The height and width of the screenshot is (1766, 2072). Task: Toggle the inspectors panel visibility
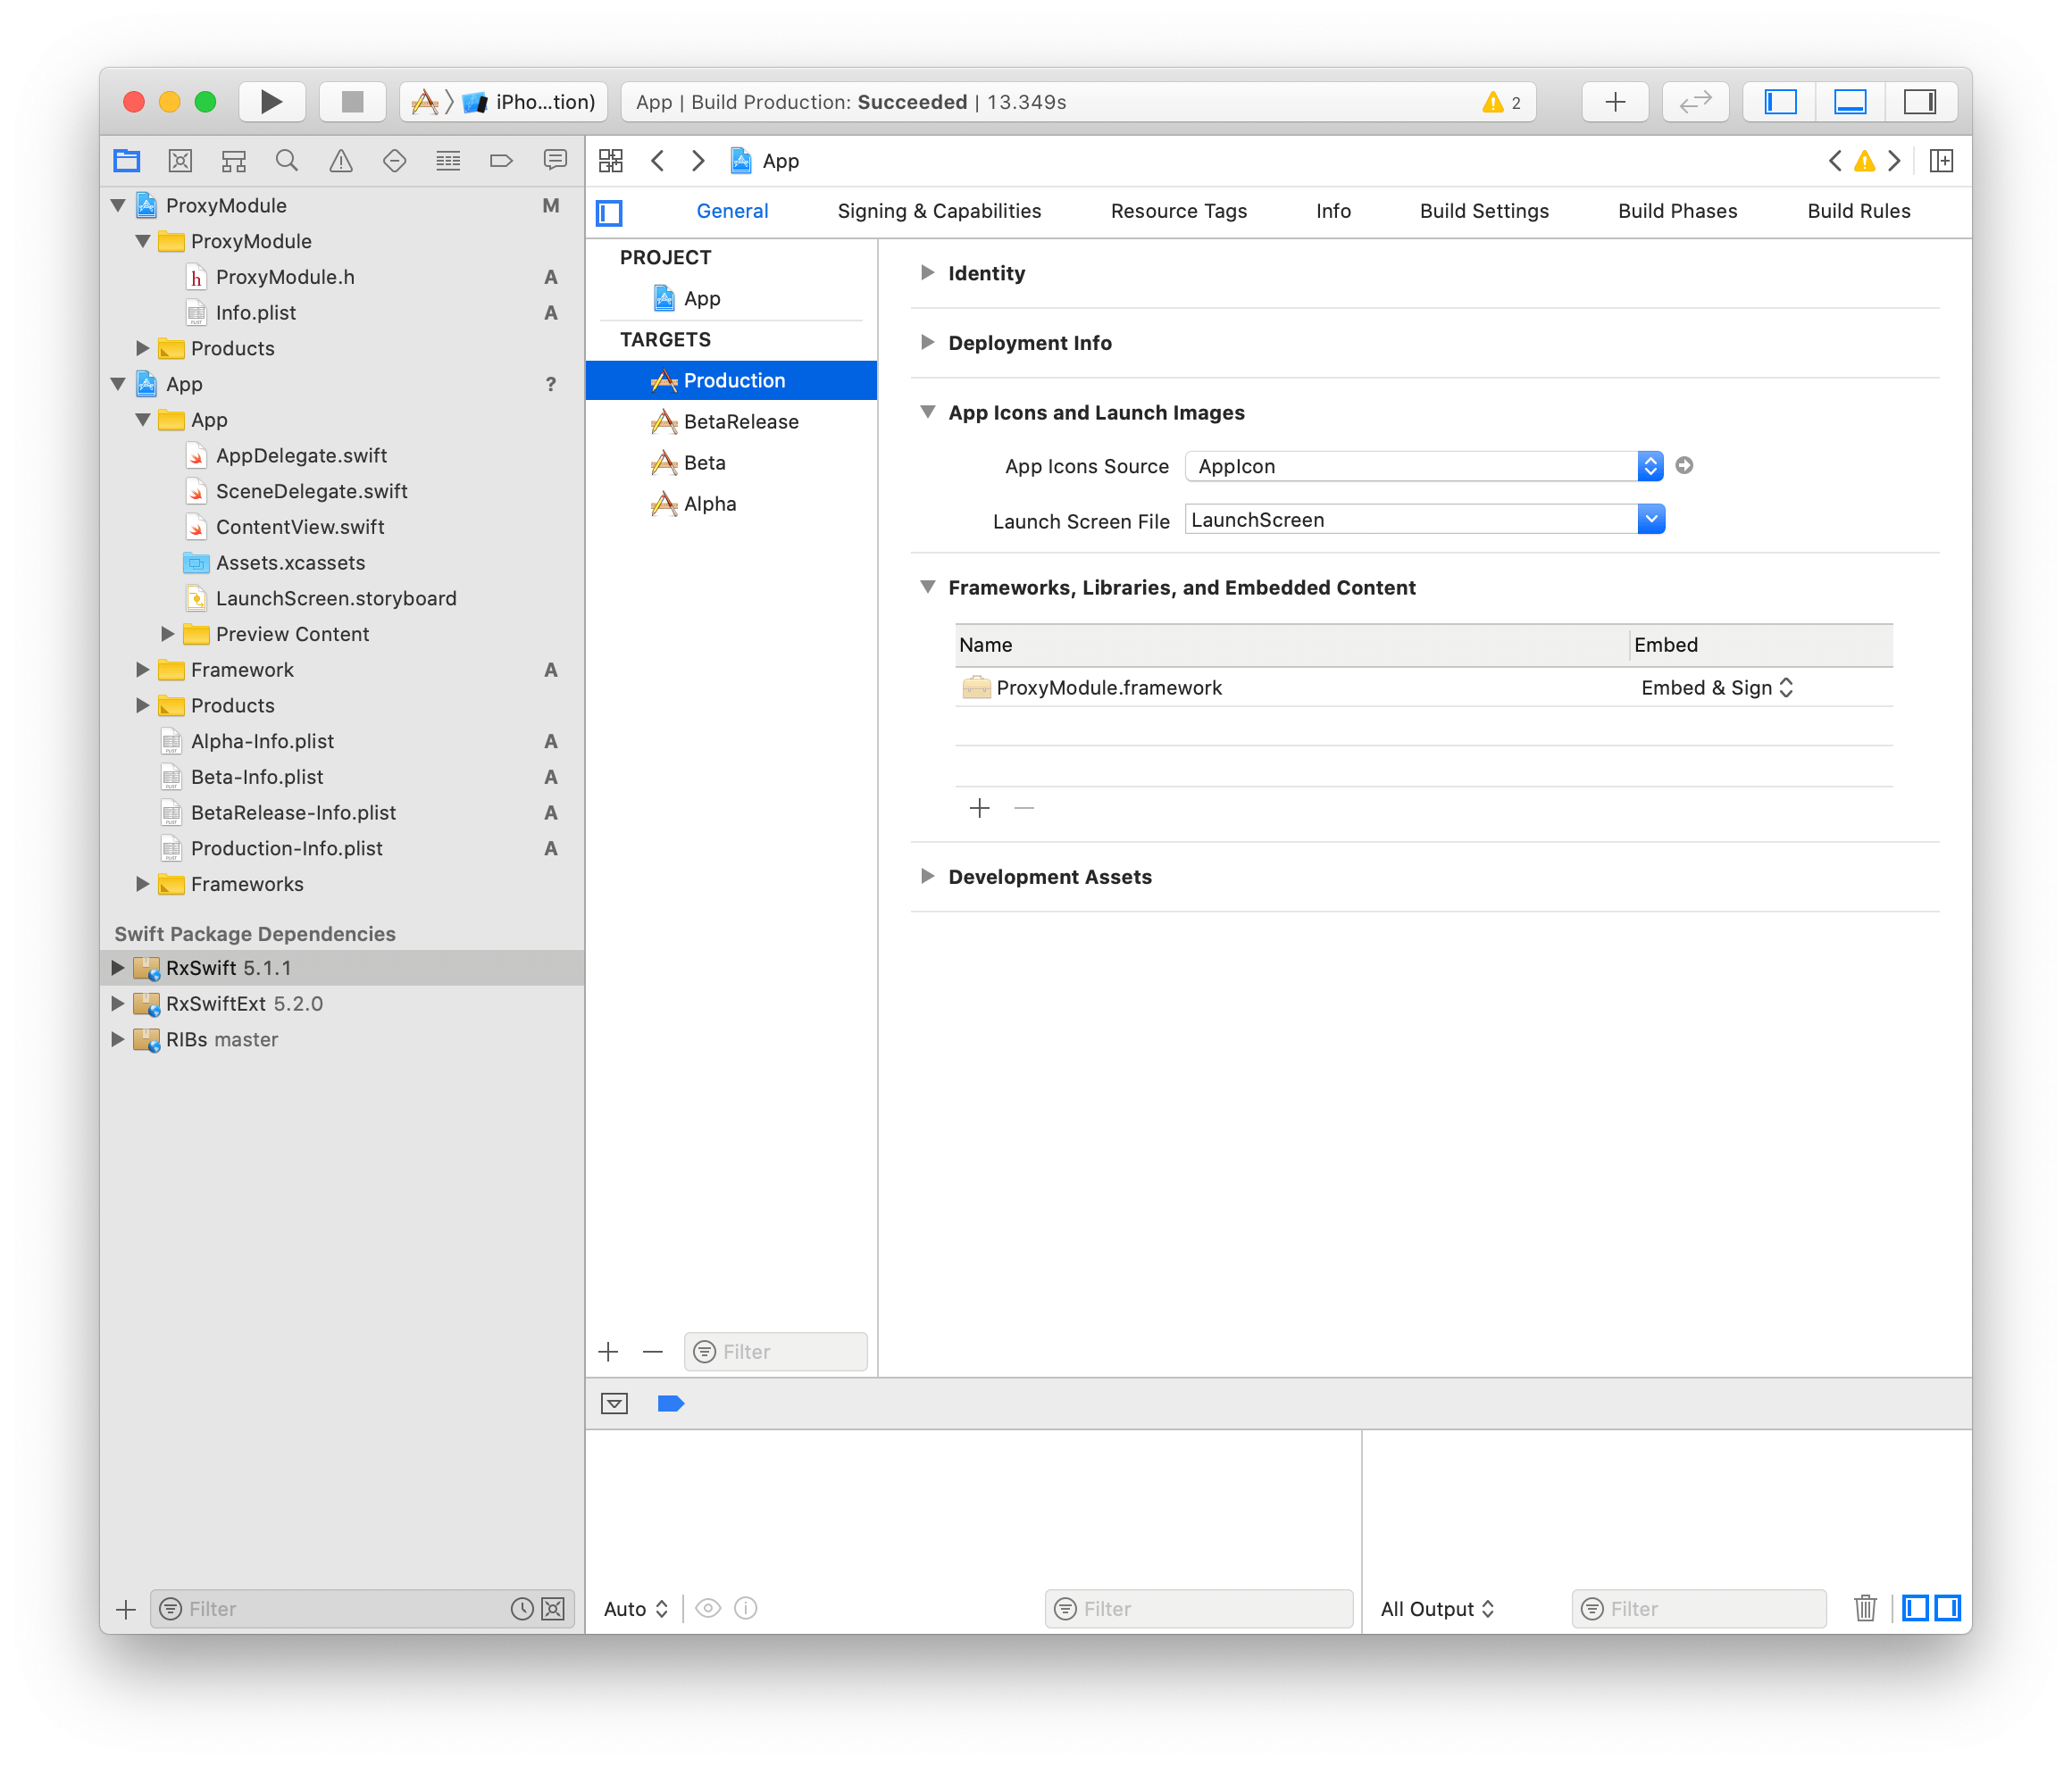coord(1920,102)
